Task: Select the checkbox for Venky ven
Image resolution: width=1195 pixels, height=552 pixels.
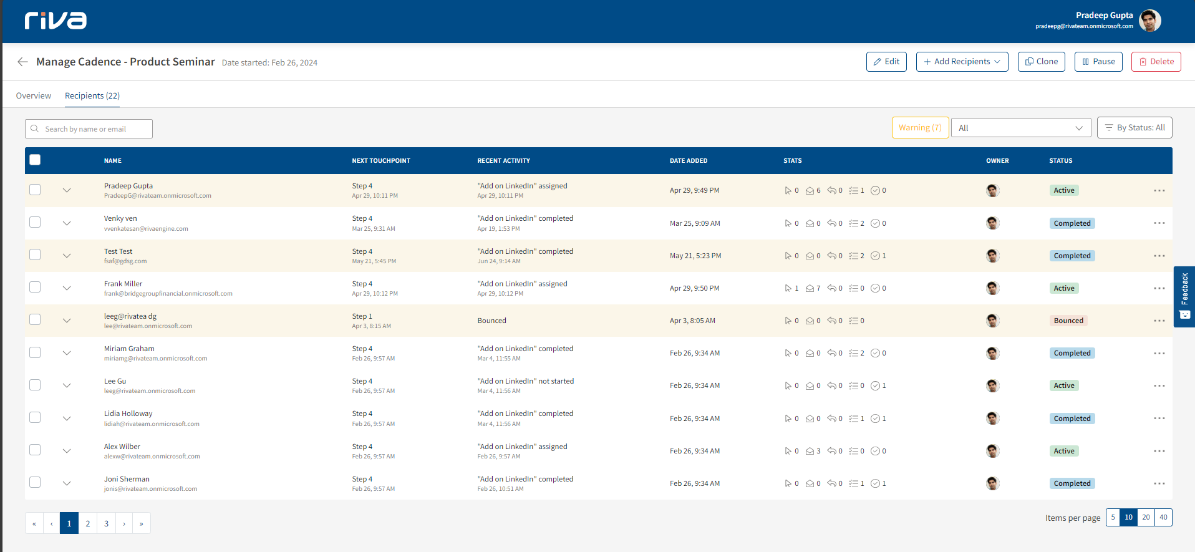Action: click(x=35, y=223)
